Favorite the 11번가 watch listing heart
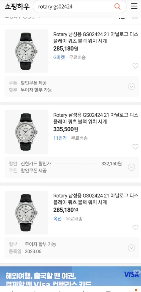141x292 pixels. coord(135,147)
